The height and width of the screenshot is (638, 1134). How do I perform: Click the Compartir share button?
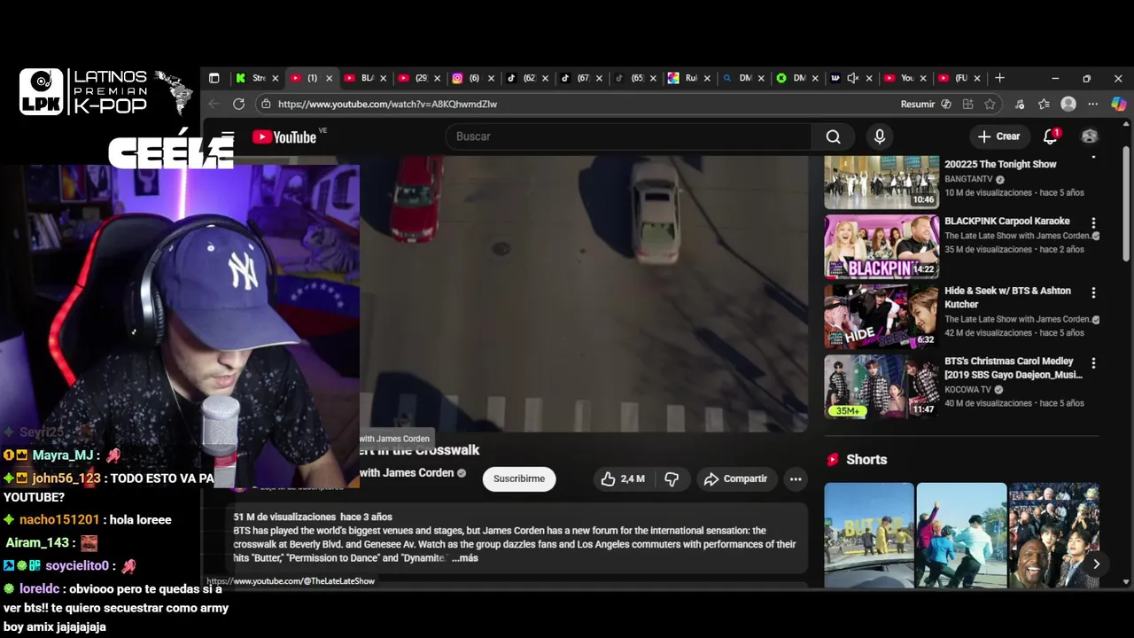pyautogui.click(x=735, y=478)
